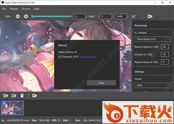Close the About dialog
Screen dimensions: 174x124
pos(101,83)
